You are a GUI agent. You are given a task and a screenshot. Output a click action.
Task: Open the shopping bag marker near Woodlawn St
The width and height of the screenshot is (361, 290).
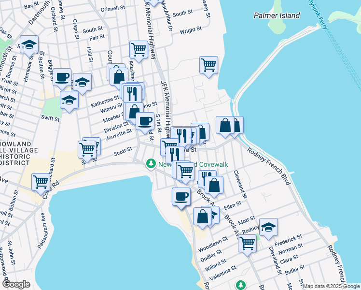(x=203, y=217)
